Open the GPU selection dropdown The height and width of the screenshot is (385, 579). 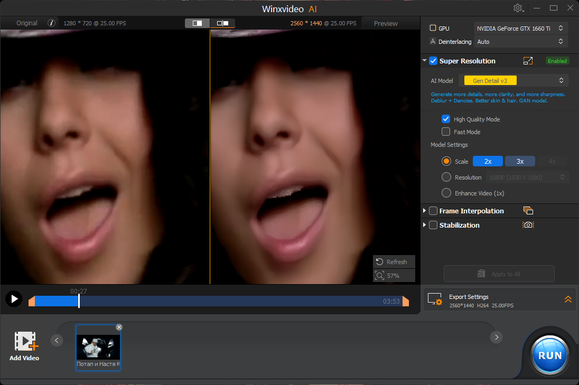coord(520,29)
